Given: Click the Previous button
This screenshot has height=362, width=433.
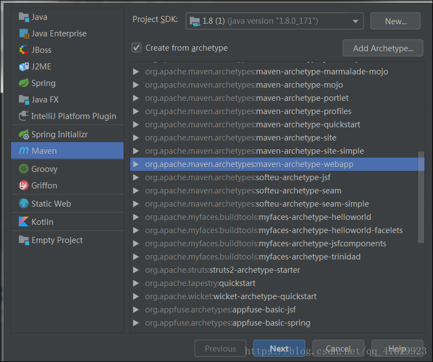Looking at the screenshot, I should coord(220,348).
